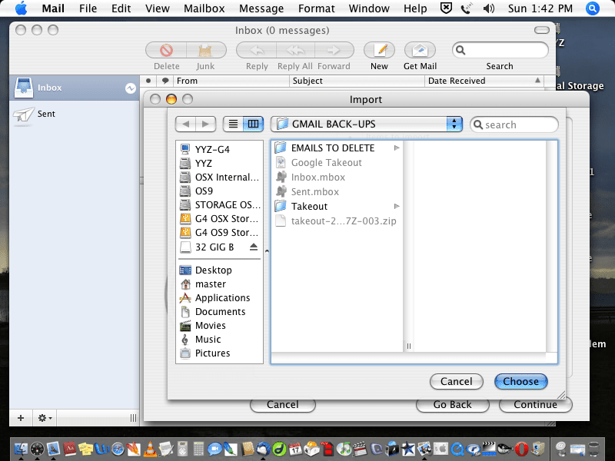Go back with the left navigation arrow

click(185, 124)
